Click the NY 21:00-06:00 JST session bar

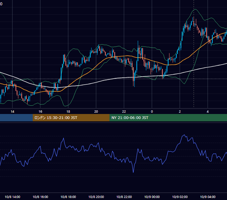168,118
